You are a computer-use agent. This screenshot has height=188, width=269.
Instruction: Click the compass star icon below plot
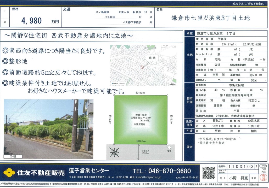114,152
